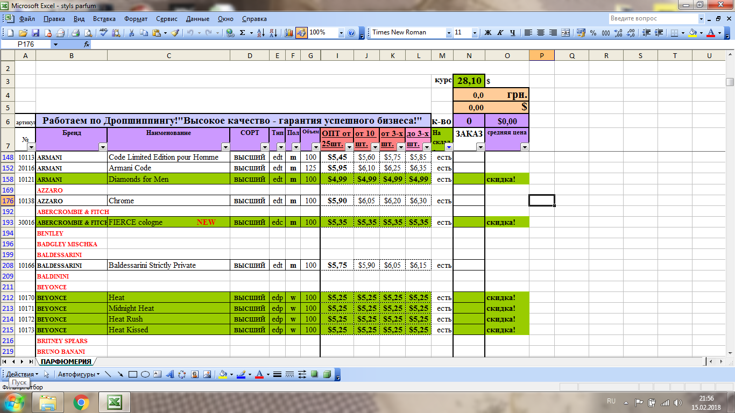Screen dimensions: 735x413
Task: Apply AutoSum with the sigma icon
Action: 243,33
